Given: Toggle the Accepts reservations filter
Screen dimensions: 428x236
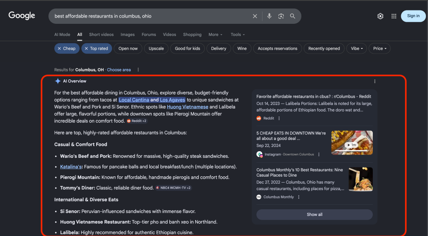Looking at the screenshot, I should tap(278, 48).
